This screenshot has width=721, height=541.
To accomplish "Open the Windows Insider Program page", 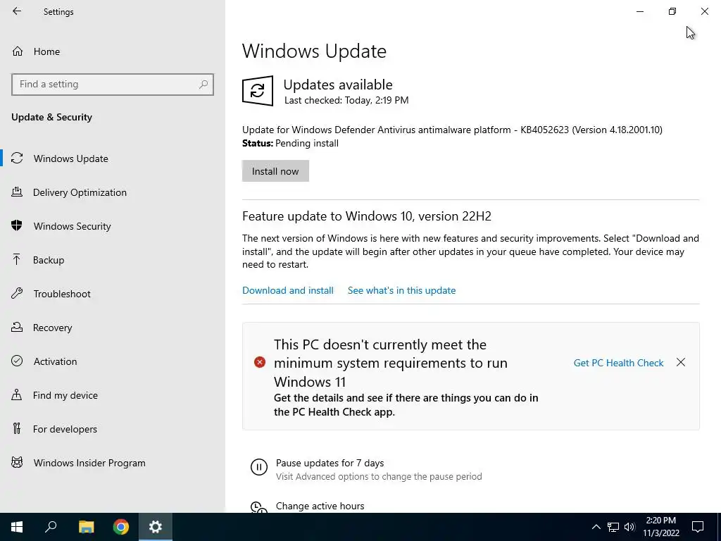I will click(89, 463).
